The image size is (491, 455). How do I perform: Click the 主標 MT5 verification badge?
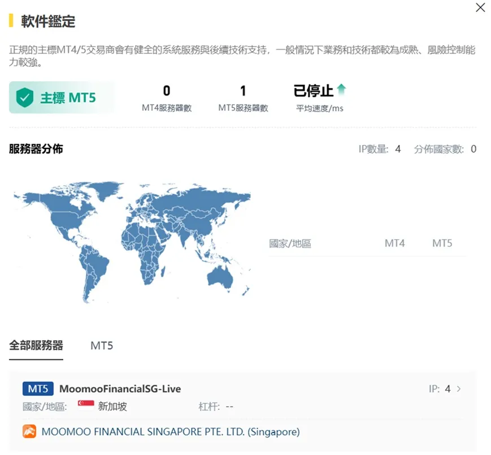coord(62,98)
